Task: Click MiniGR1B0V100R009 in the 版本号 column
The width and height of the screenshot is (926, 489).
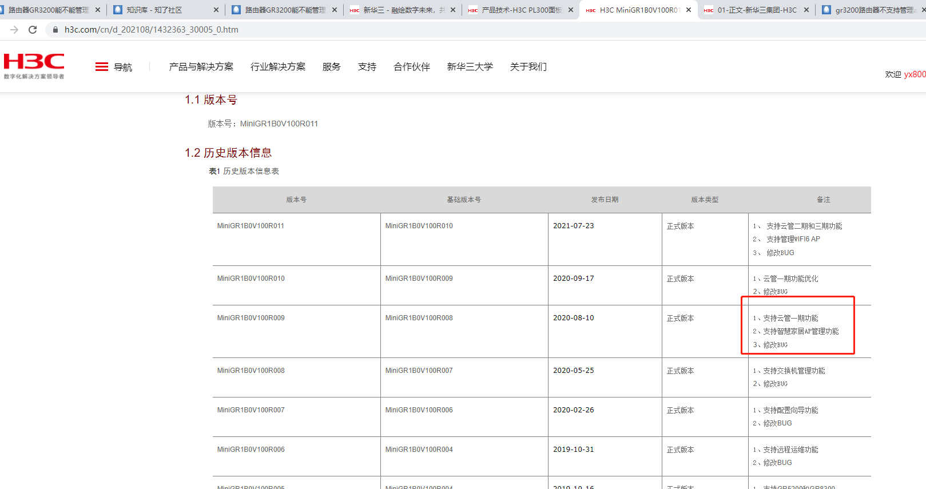Action: 251,318
